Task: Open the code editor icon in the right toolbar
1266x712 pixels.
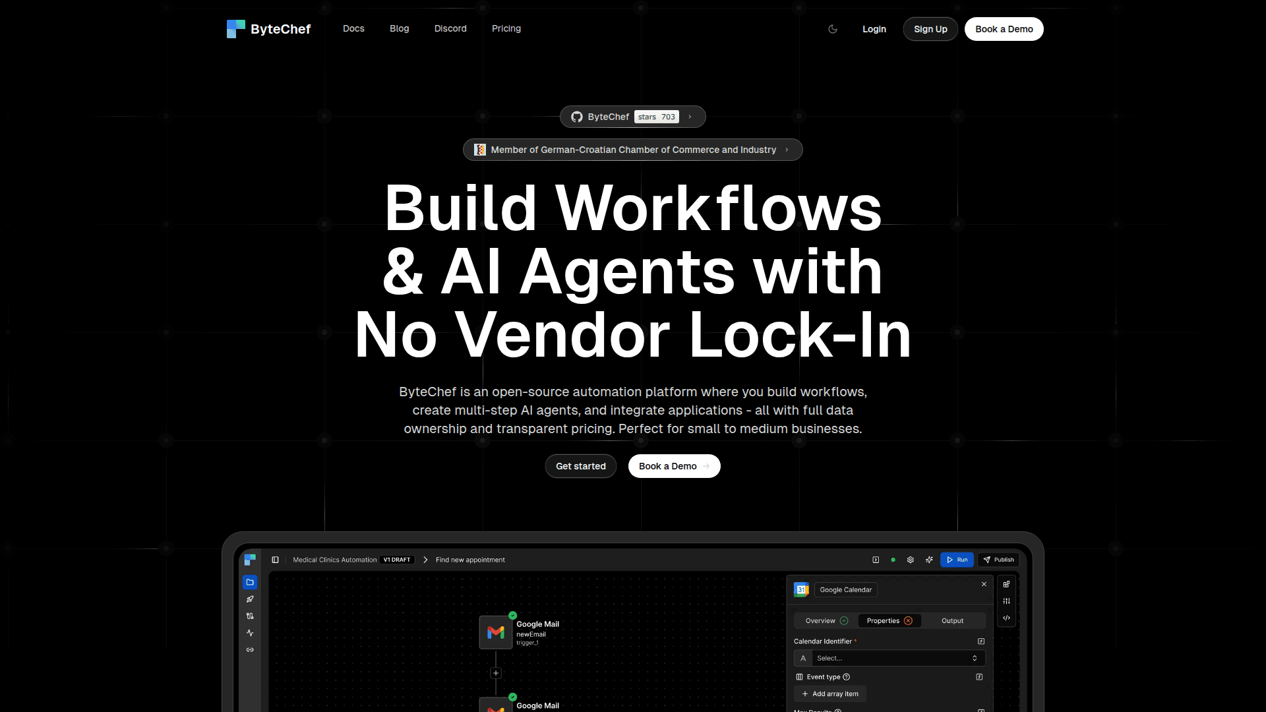Action: 1006,618
